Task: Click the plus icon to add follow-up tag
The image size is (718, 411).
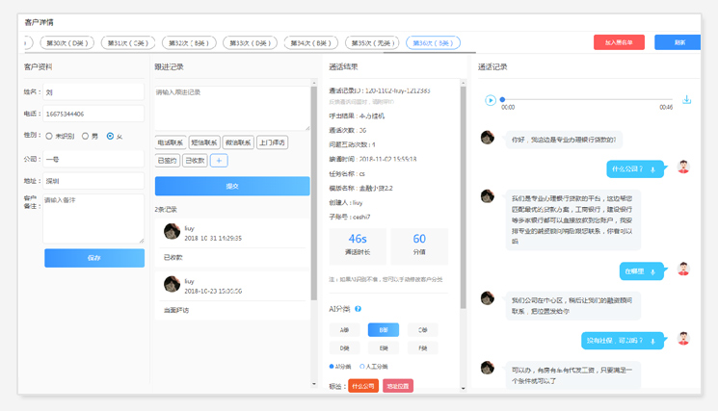Action: click(219, 161)
